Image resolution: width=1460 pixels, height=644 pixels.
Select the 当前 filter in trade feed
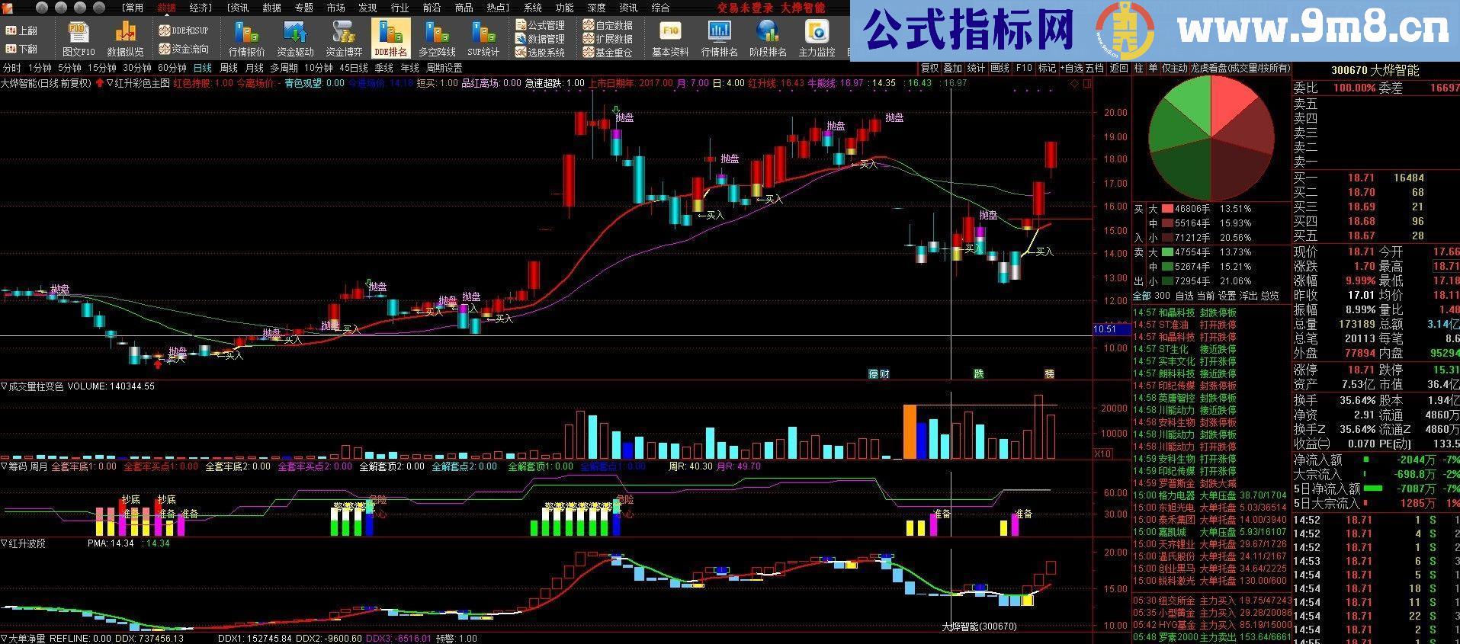tap(1205, 296)
